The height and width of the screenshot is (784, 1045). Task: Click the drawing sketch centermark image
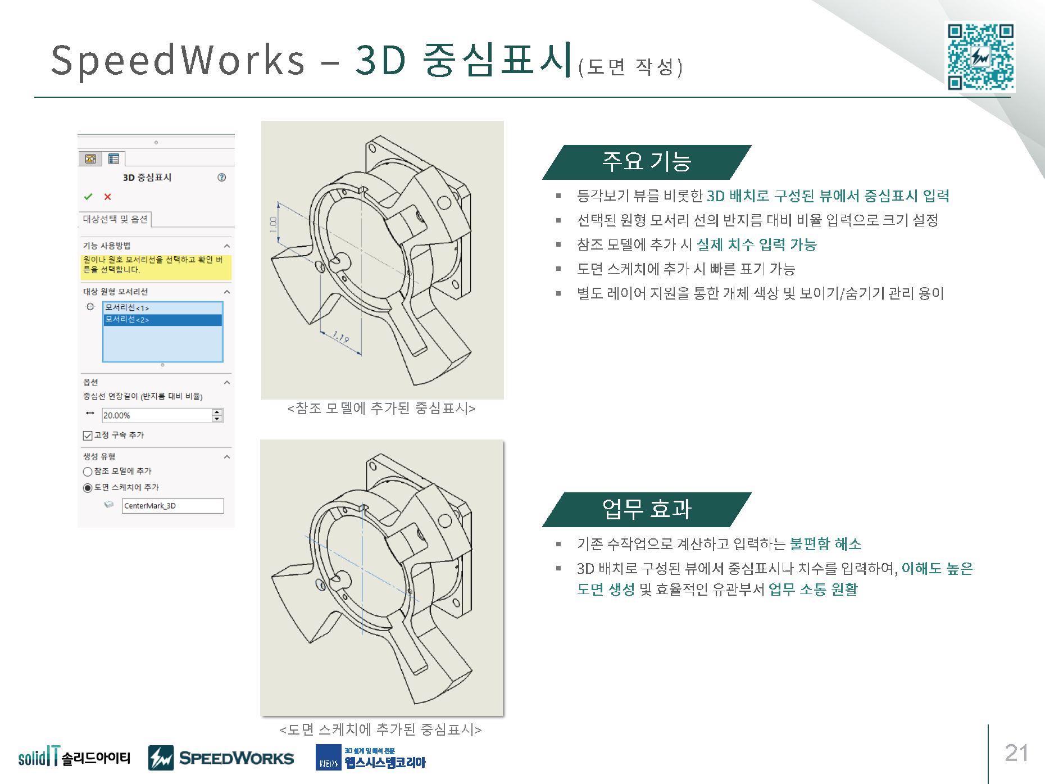pos(382,578)
